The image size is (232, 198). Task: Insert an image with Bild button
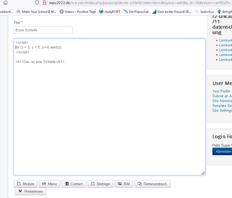[x=124, y=184]
